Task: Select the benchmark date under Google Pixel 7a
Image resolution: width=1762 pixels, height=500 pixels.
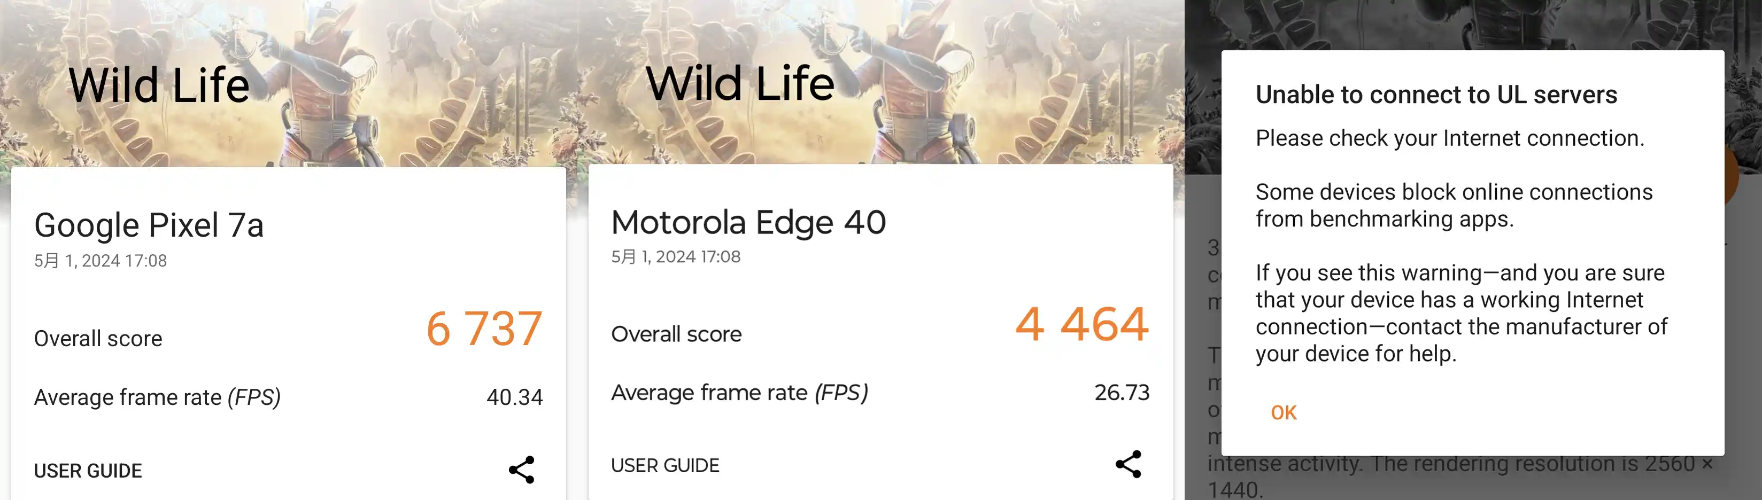Action: coord(100,260)
